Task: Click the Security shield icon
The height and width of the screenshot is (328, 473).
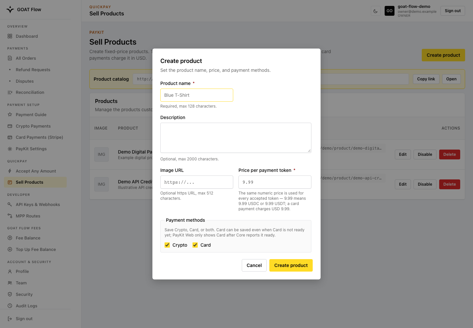Action: 10,295
